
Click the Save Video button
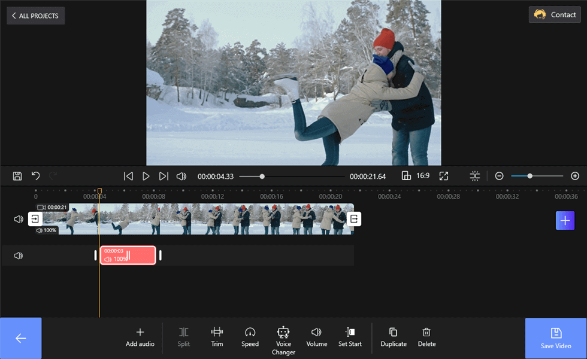point(556,339)
